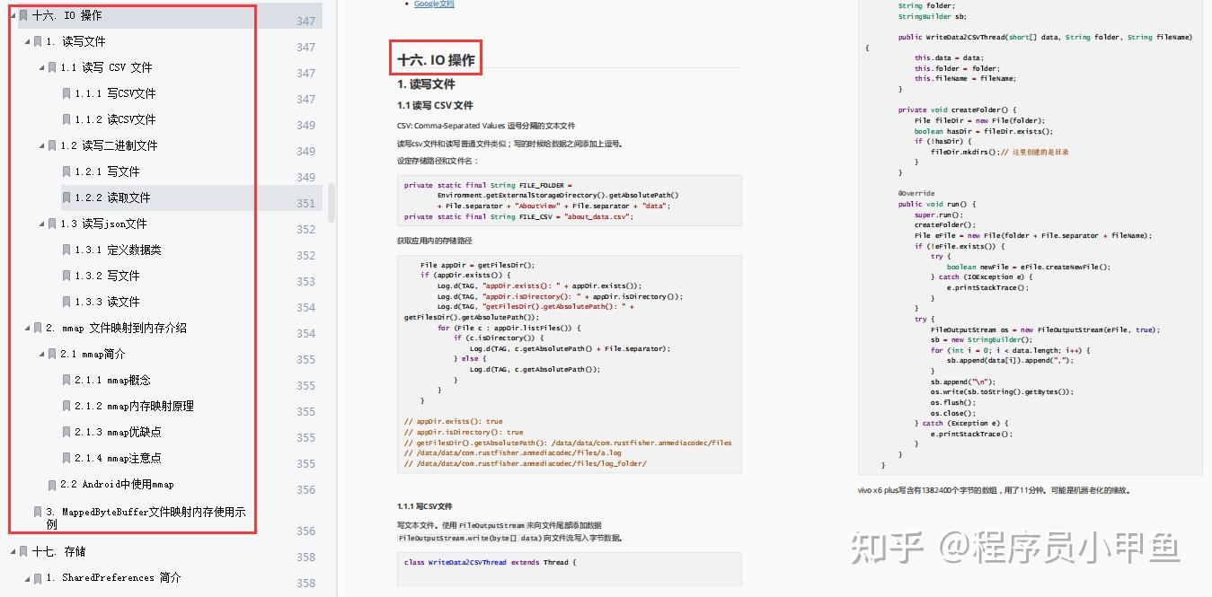Open bookmark 2.1.1 mmap概念
This screenshot has height=597, width=1212.
tap(112, 380)
